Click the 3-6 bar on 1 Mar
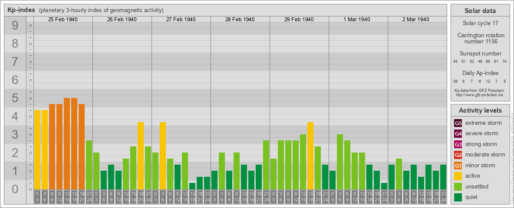Screen dimensions: 514x208 339,162
